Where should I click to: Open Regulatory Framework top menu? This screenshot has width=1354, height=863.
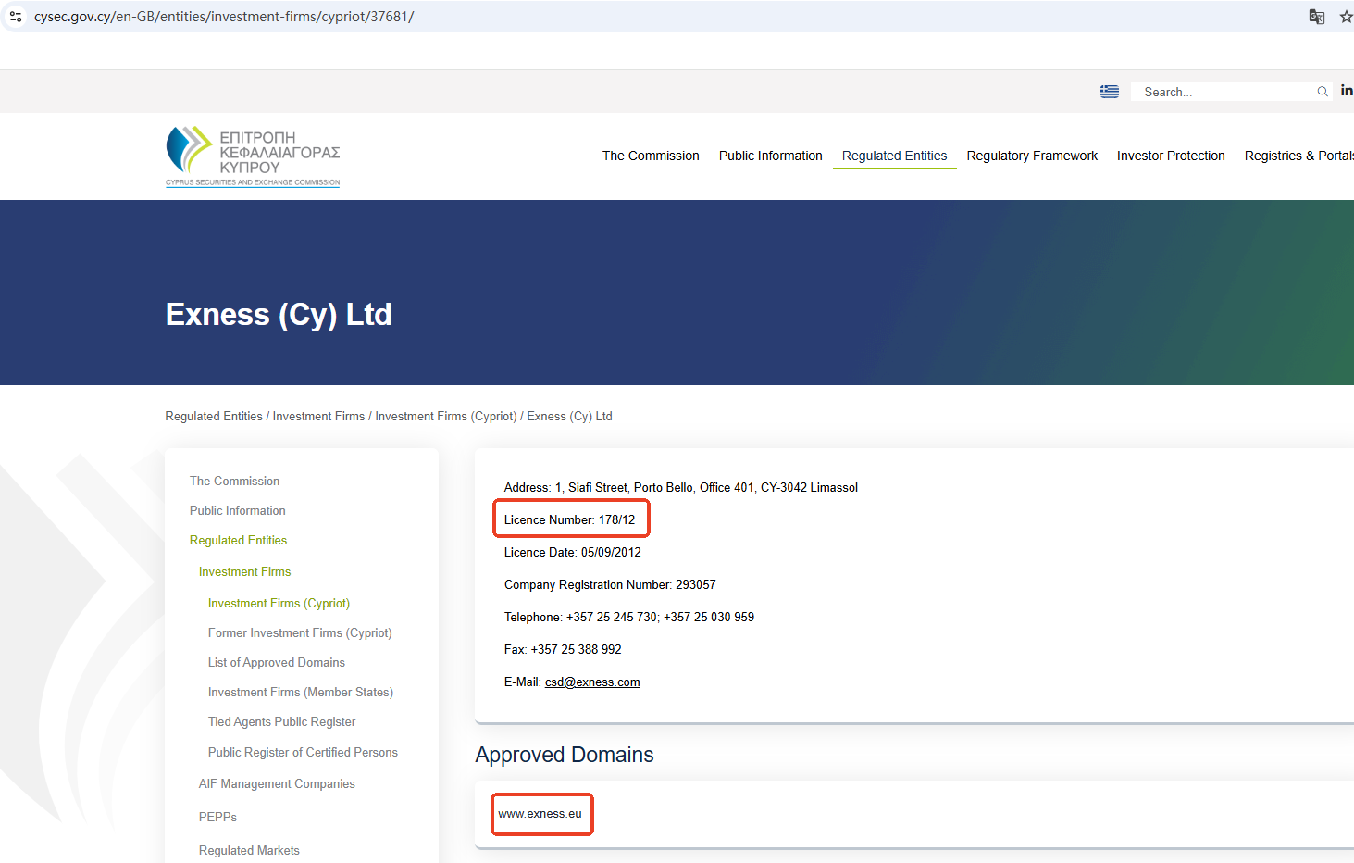1032,156
